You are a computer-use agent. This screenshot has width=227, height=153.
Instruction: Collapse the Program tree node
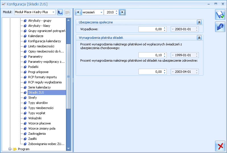coord(10,149)
